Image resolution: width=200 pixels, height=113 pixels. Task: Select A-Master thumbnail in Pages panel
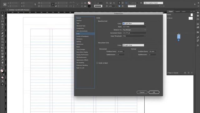pos(191,18)
